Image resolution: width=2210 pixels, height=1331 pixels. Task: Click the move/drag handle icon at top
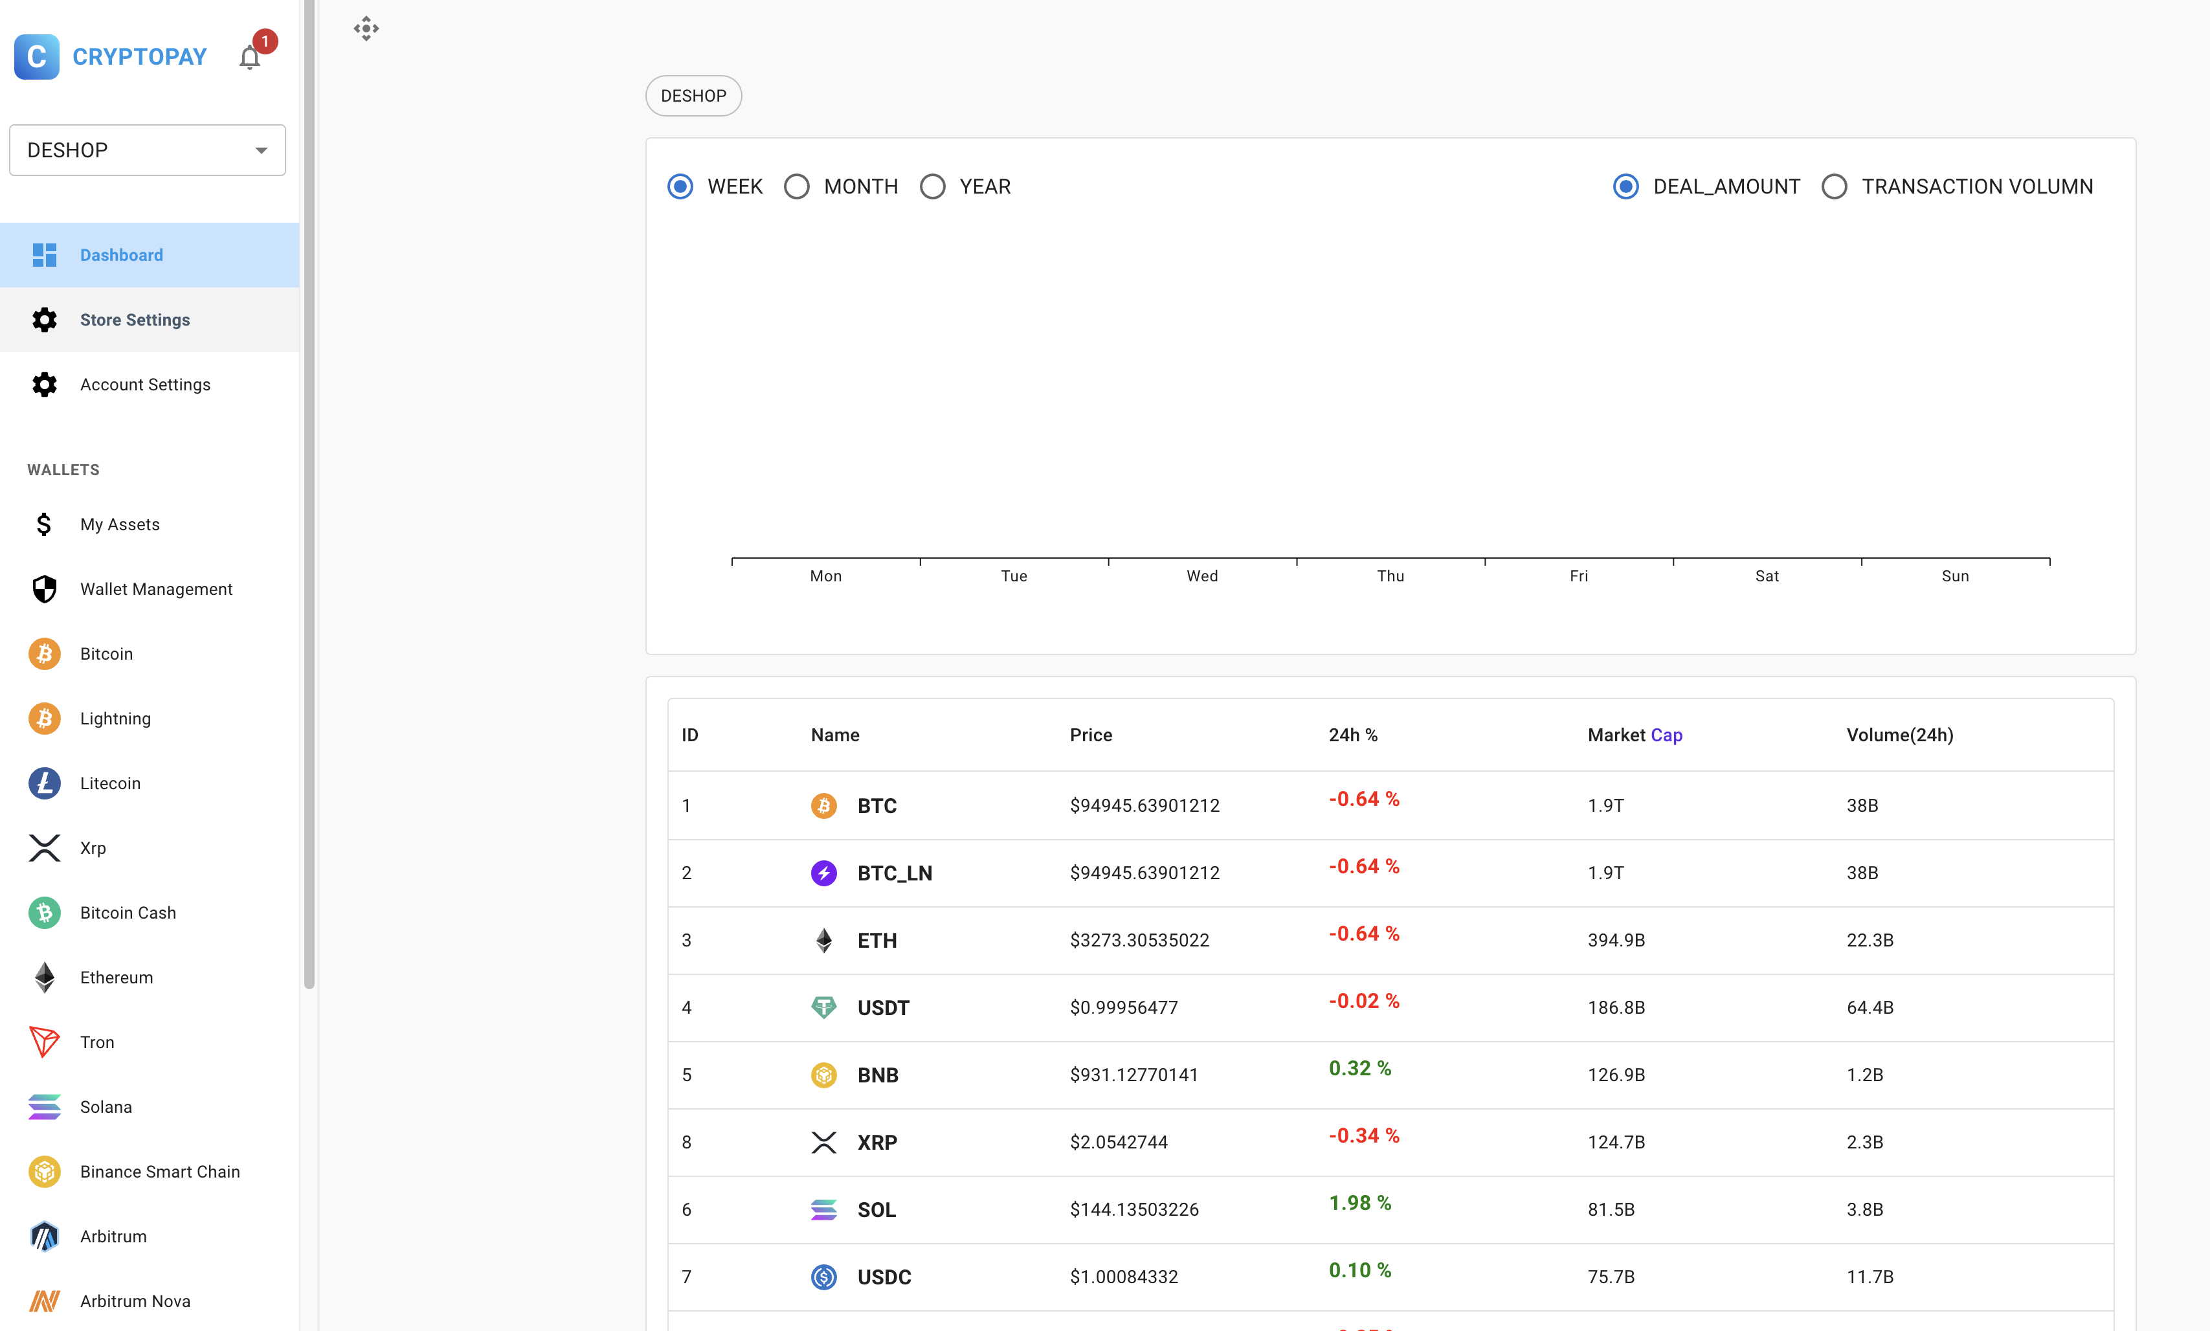pyautogui.click(x=366, y=28)
